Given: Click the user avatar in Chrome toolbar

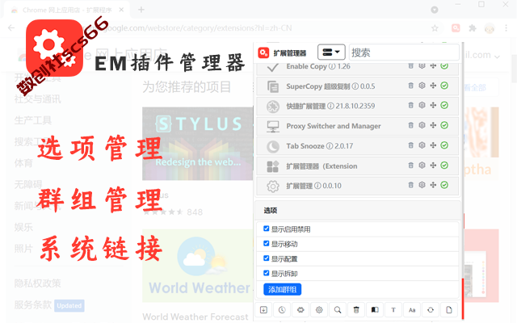Looking at the screenshot, I should pos(490,28).
